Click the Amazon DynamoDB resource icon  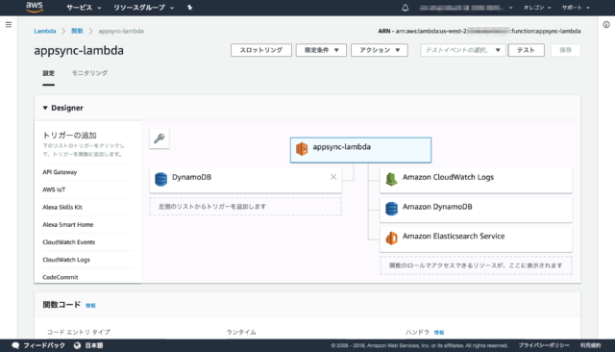(x=391, y=209)
